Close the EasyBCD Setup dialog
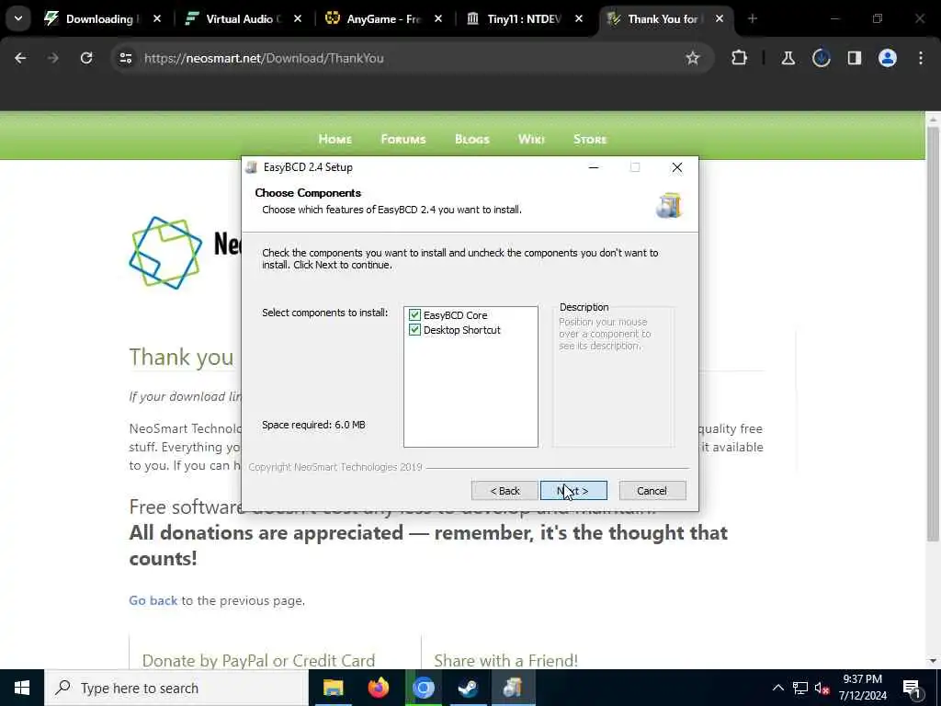The height and width of the screenshot is (706, 941). pyautogui.click(x=677, y=167)
